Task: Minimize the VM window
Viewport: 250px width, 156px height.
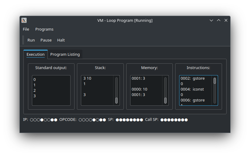Action: 211,20
